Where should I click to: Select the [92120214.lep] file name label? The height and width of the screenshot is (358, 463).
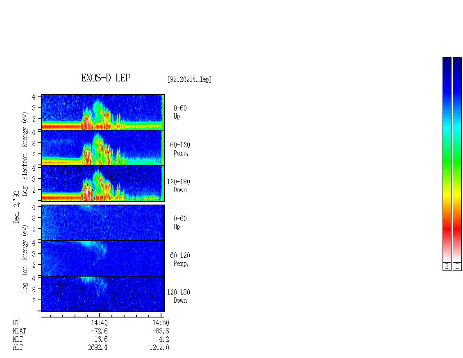[x=189, y=79]
